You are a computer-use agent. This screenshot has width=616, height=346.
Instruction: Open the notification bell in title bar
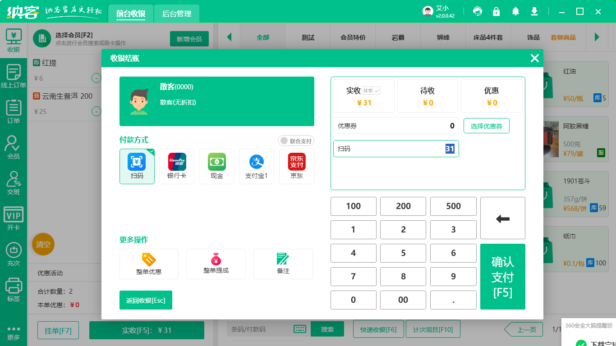tap(515, 12)
